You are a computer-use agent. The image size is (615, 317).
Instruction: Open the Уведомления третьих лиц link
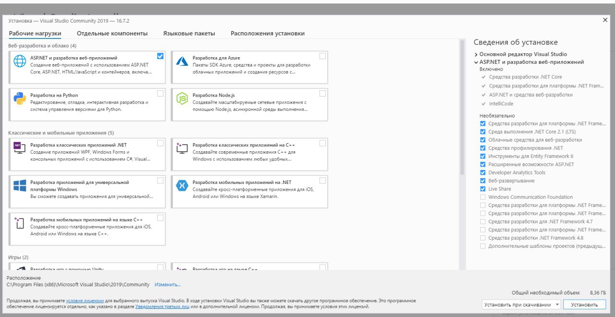point(163,306)
